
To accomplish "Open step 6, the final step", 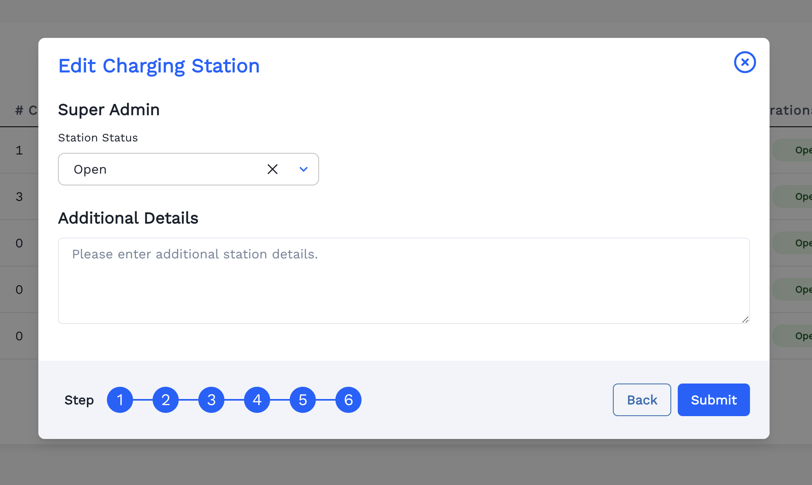I will pos(348,400).
